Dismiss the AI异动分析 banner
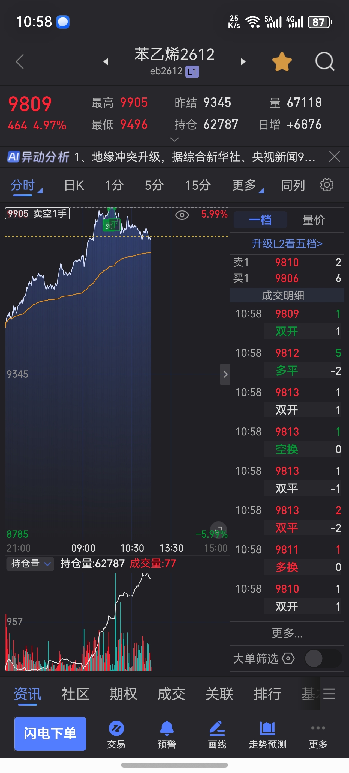 click(x=334, y=157)
